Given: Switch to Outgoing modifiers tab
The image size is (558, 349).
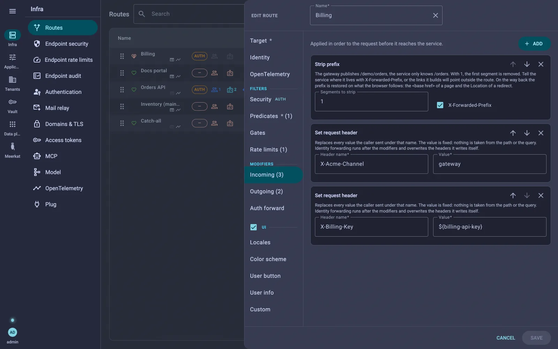Looking at the screenshot, I should (274, 192).
